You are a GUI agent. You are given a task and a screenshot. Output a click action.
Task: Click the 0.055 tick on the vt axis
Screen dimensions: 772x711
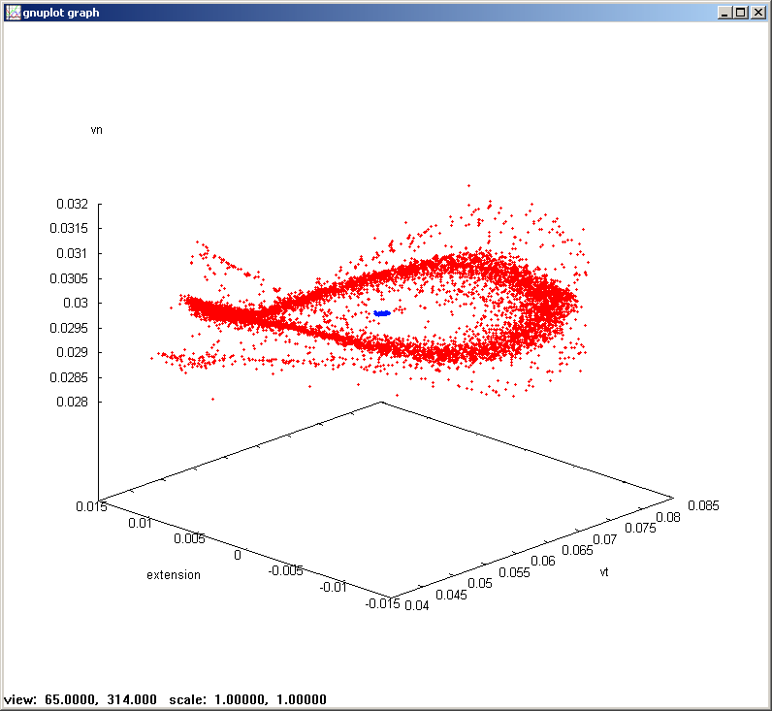[x=514, y=572]
